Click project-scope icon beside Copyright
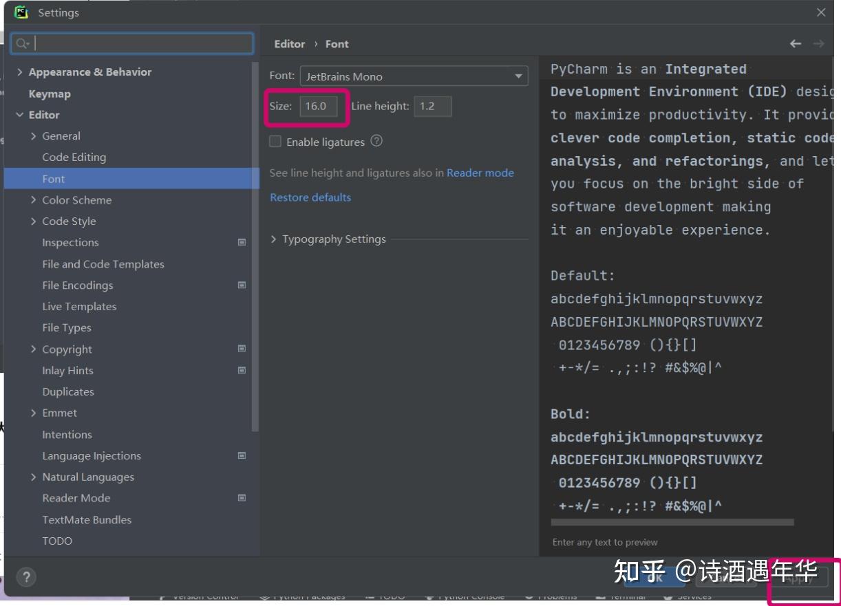 pos(242,349)
